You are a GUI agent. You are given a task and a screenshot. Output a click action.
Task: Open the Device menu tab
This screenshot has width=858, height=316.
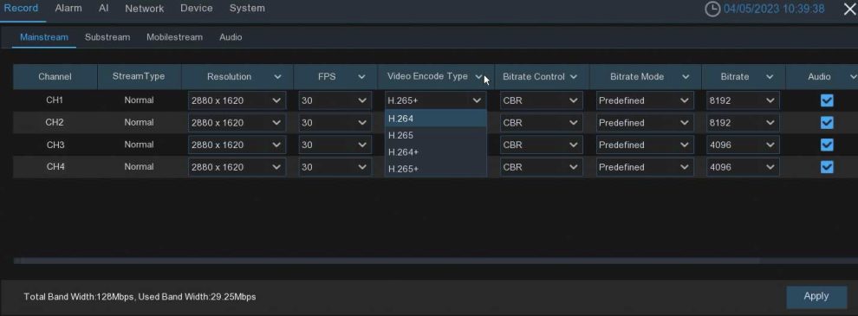tap(197, 8)
